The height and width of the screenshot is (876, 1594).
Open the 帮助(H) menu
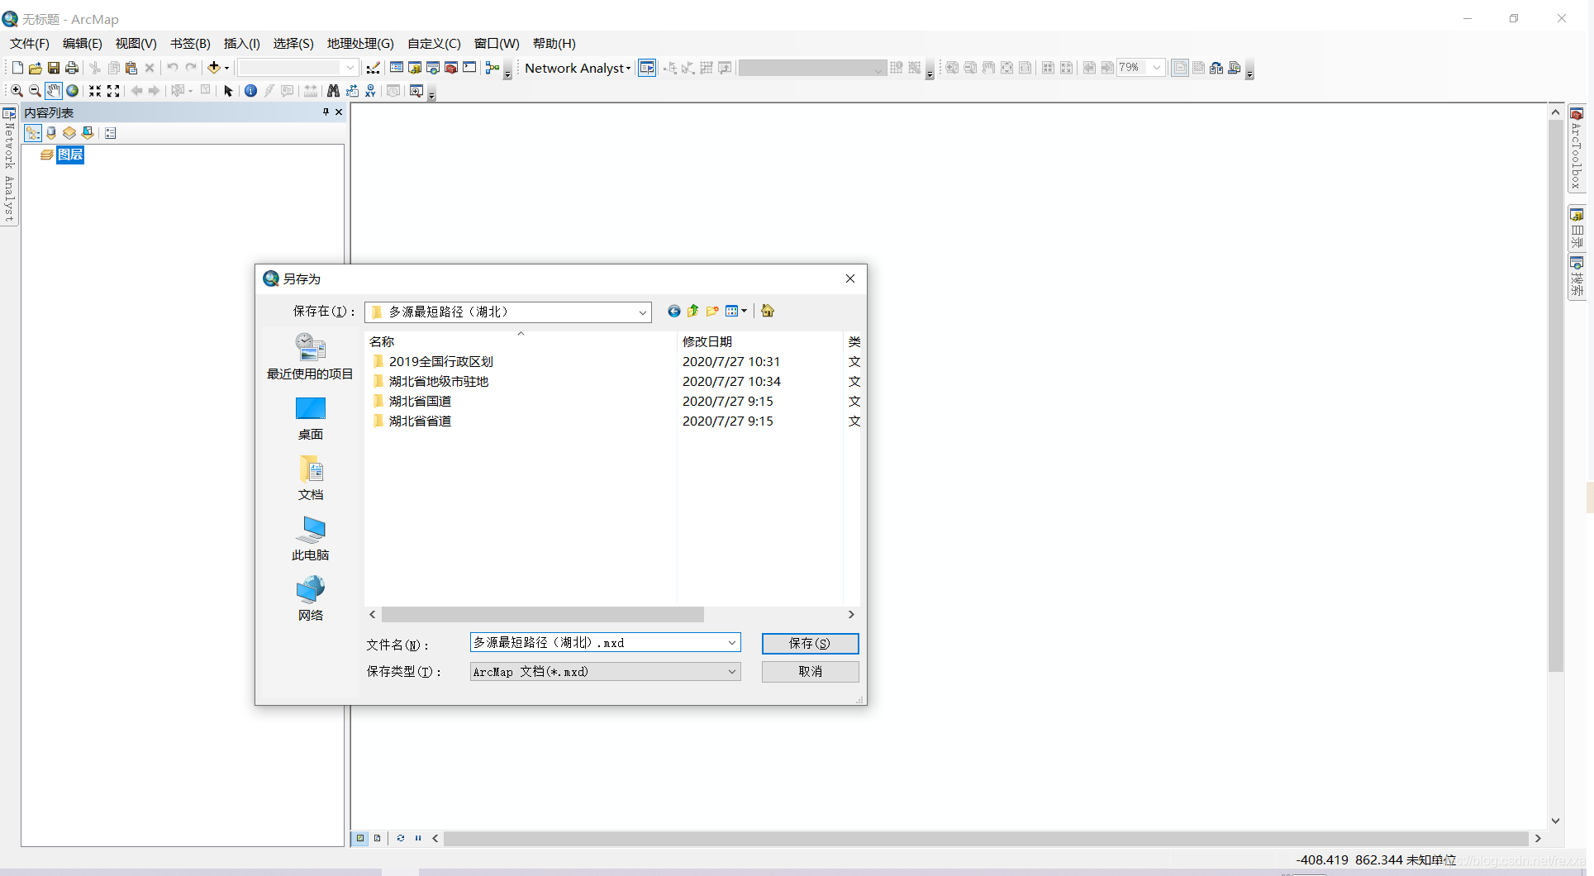(x=554, y=44)
